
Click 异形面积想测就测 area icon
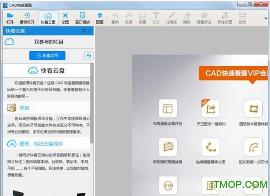(x=168, y=147)
